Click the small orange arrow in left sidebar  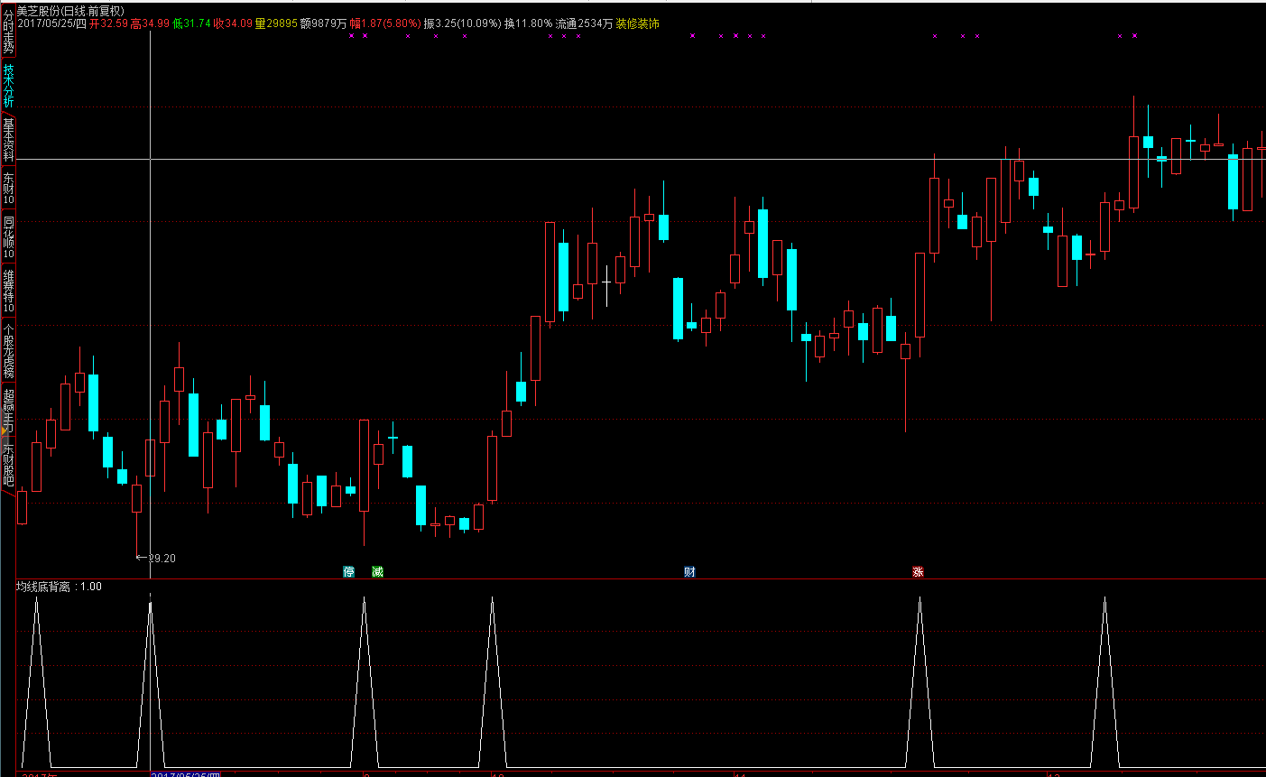[4, 433]
